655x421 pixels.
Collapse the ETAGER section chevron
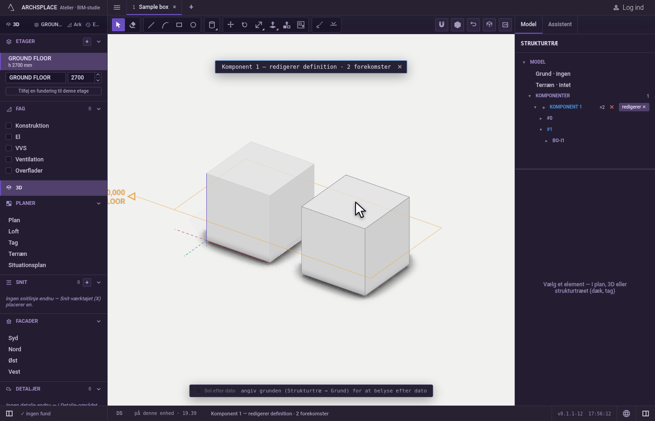pos(99,42)
